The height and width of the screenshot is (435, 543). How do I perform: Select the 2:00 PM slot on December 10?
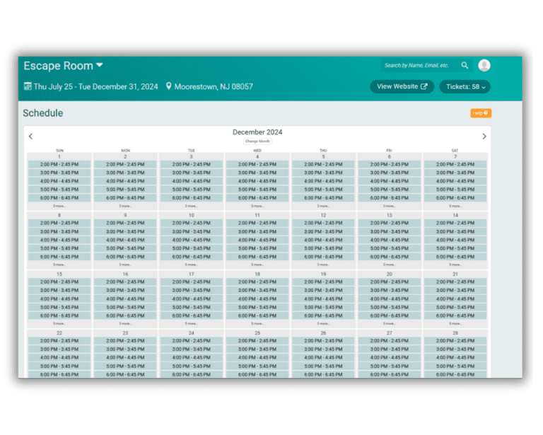tap(191, 223)
